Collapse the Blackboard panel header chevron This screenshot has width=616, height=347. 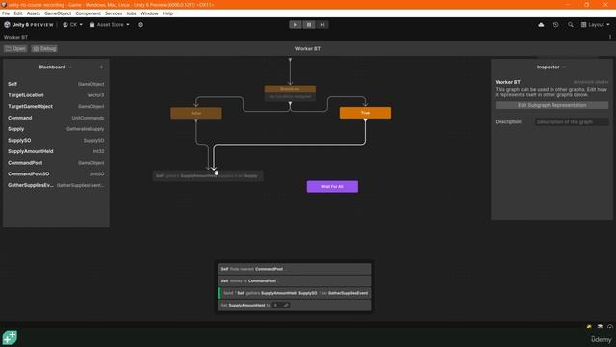pyautogui.click(x=70, y=67)
